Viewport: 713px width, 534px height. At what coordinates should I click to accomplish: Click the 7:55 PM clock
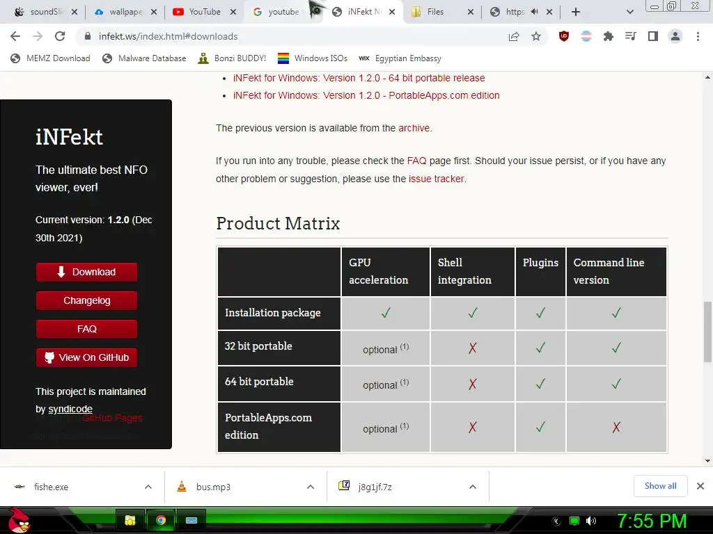(x=652, y=521)
